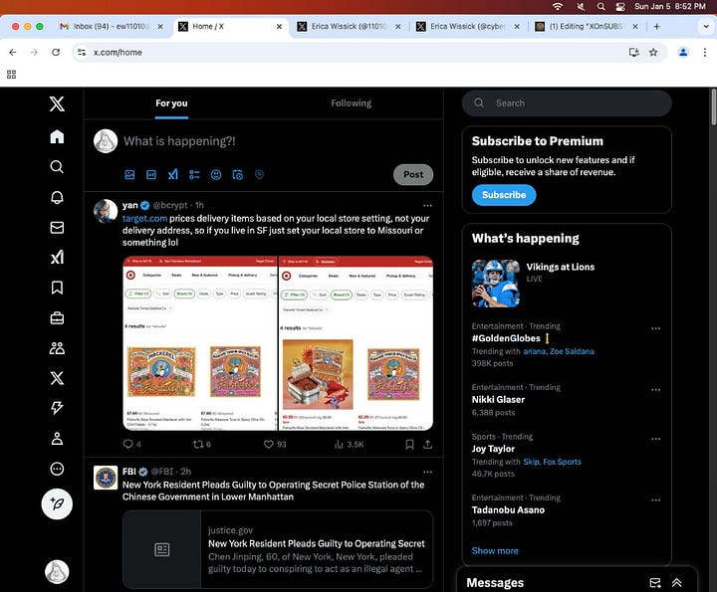Bookmark yan's post
The image size is (717, 592).
409,444
